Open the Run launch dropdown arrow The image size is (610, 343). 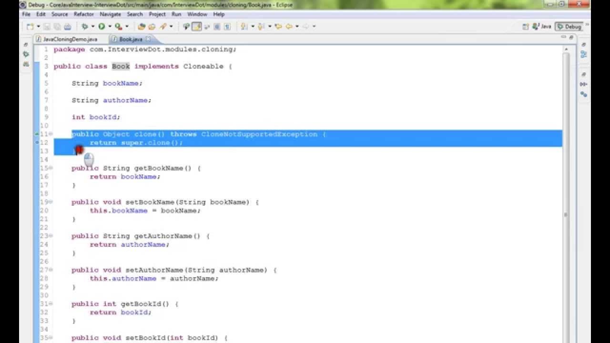click(110, 27)
